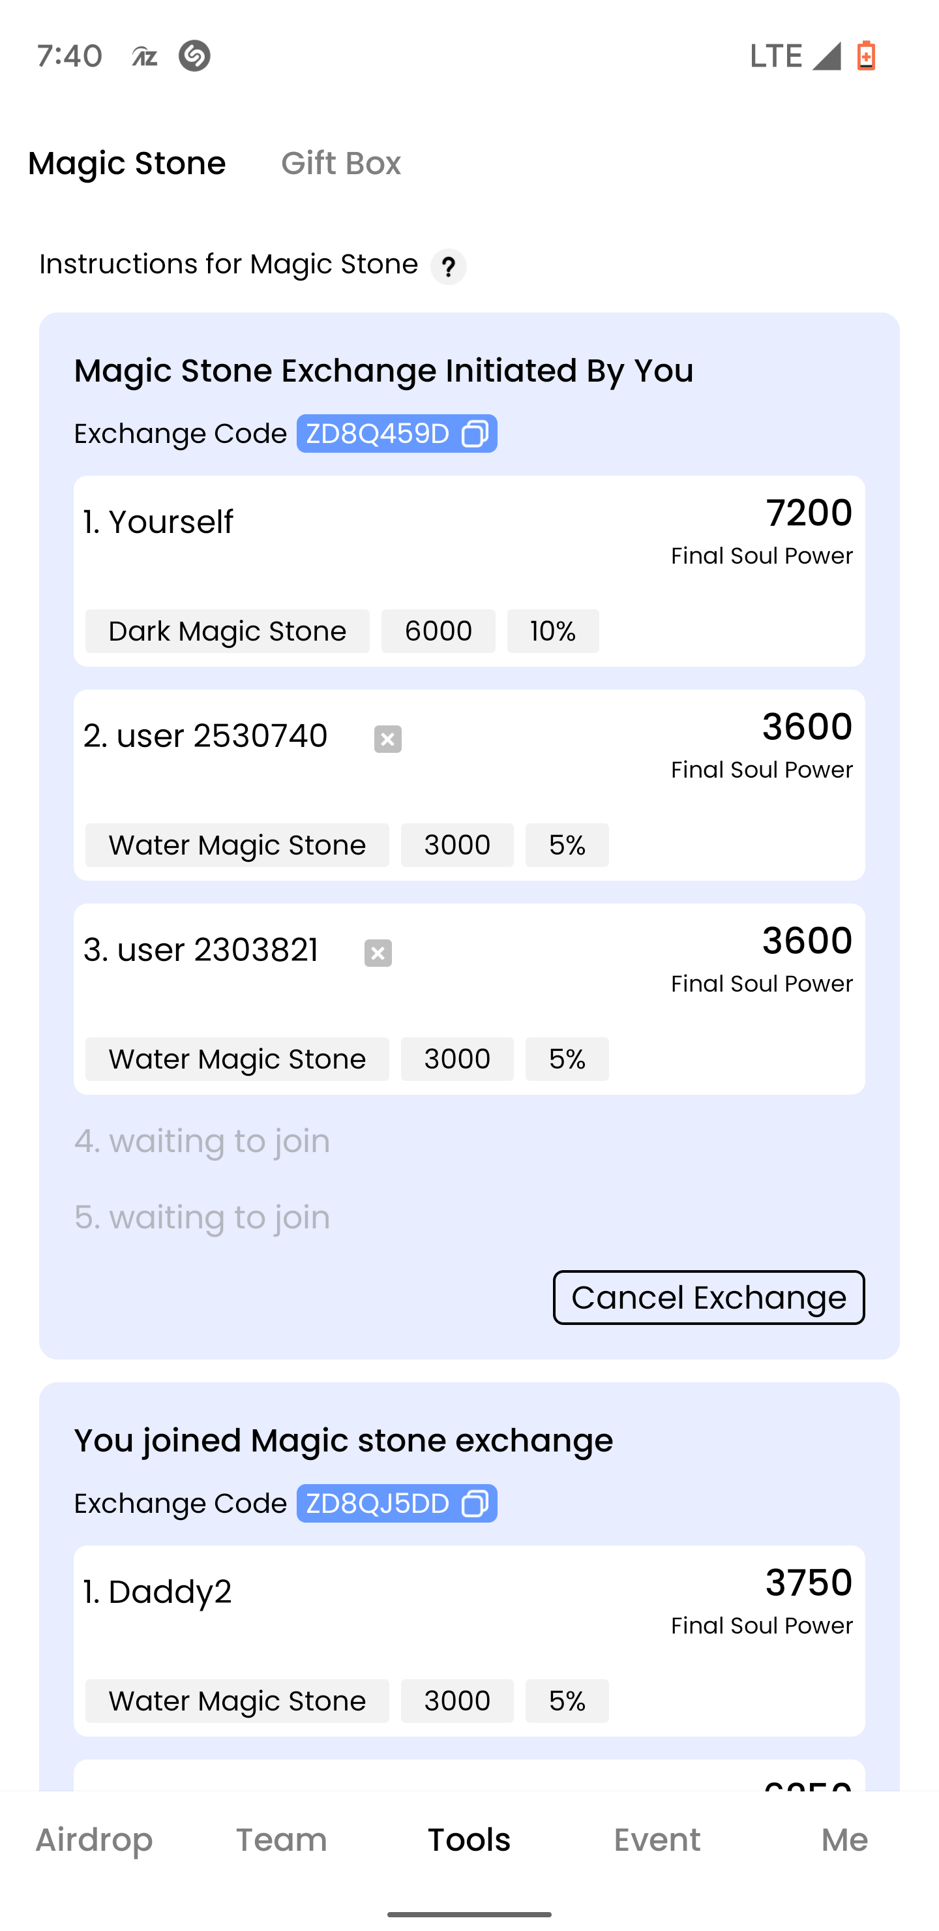
Task: Tap the Yourself participant card
Action: 469,570
